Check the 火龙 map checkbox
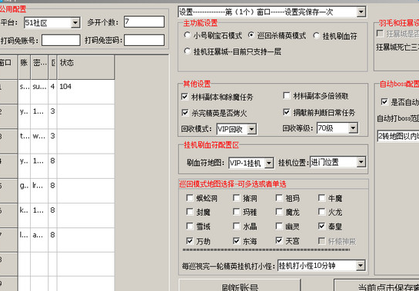The height and width of the screenshot is (291, 419). (x=321, y=212)
